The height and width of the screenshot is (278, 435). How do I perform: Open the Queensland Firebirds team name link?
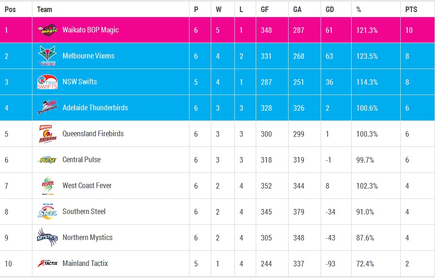coord(93,134)
